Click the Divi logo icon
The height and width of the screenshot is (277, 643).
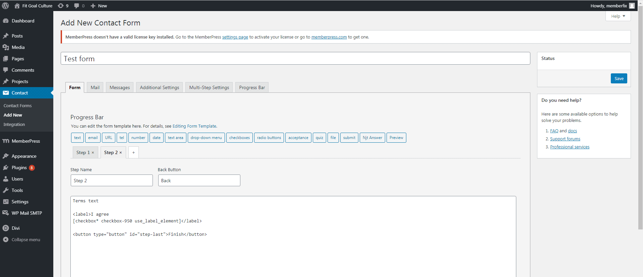[6, 228]
